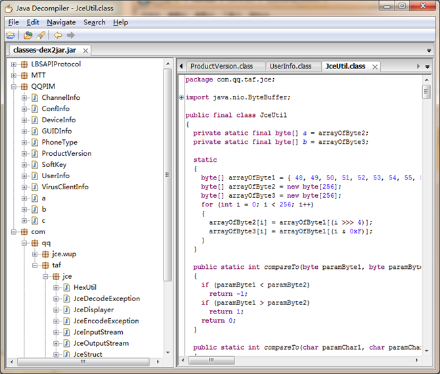Viewport: 440px width, 374px height.
Task: Select the classes-dex2jar.jar tab
Action: [45, 50]
